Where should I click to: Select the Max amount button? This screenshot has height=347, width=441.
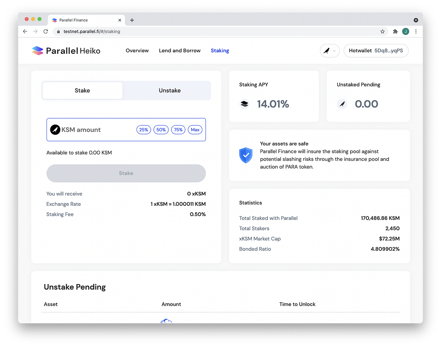coord(195,130)
